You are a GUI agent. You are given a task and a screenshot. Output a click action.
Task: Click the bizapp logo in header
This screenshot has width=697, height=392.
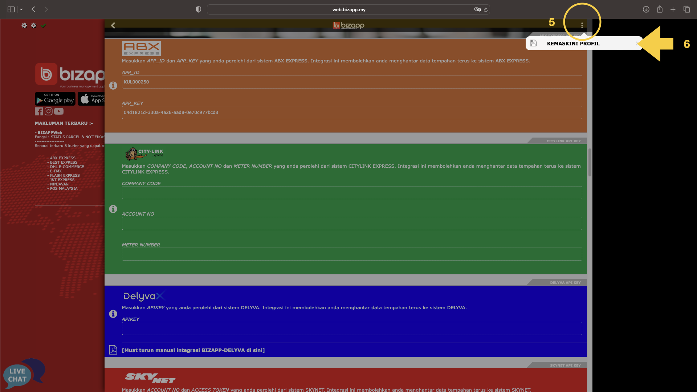pyautogui.click(x=348, y=25)
